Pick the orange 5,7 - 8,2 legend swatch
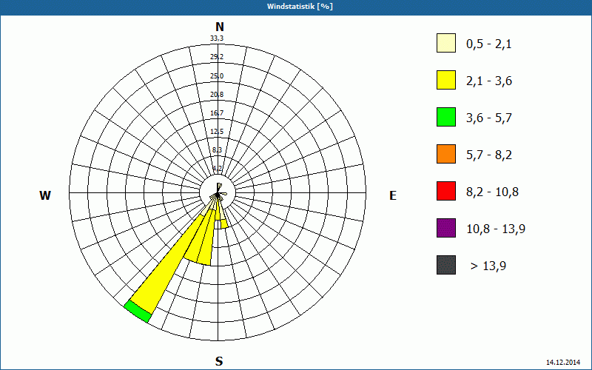Image resolution: width=592 pixels, height=370 pixels. [446, 154]
